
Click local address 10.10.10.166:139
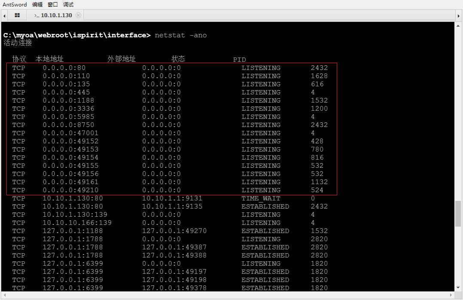77,223
